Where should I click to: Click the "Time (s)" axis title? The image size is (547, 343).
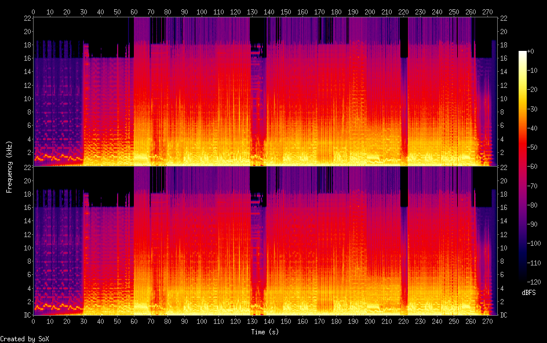265,332
